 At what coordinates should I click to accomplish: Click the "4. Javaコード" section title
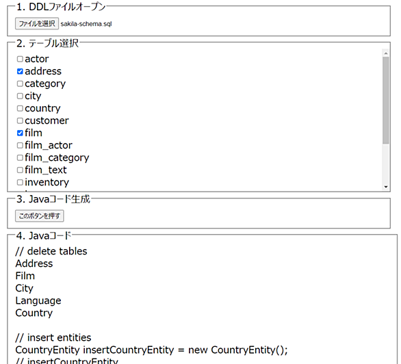pyautogui.click(x=44, y=235)
